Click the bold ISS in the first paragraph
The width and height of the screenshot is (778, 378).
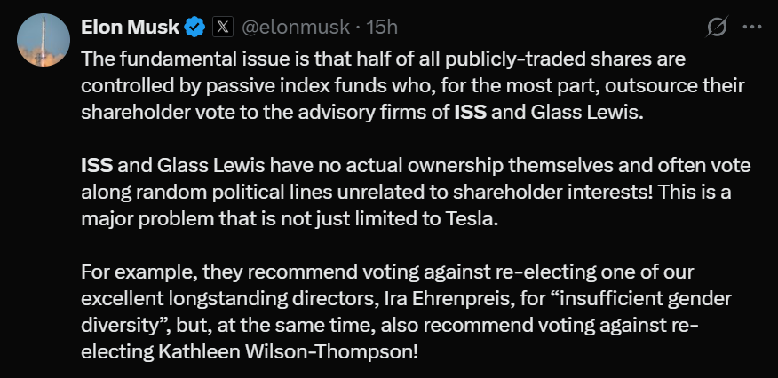[471, 113]
